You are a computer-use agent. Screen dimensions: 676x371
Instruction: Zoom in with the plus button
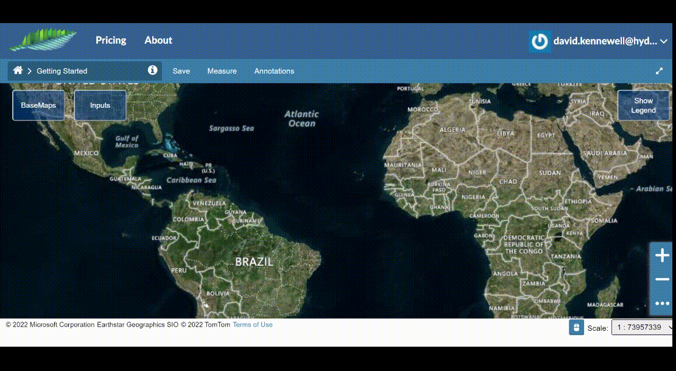(x=662, y=255)
